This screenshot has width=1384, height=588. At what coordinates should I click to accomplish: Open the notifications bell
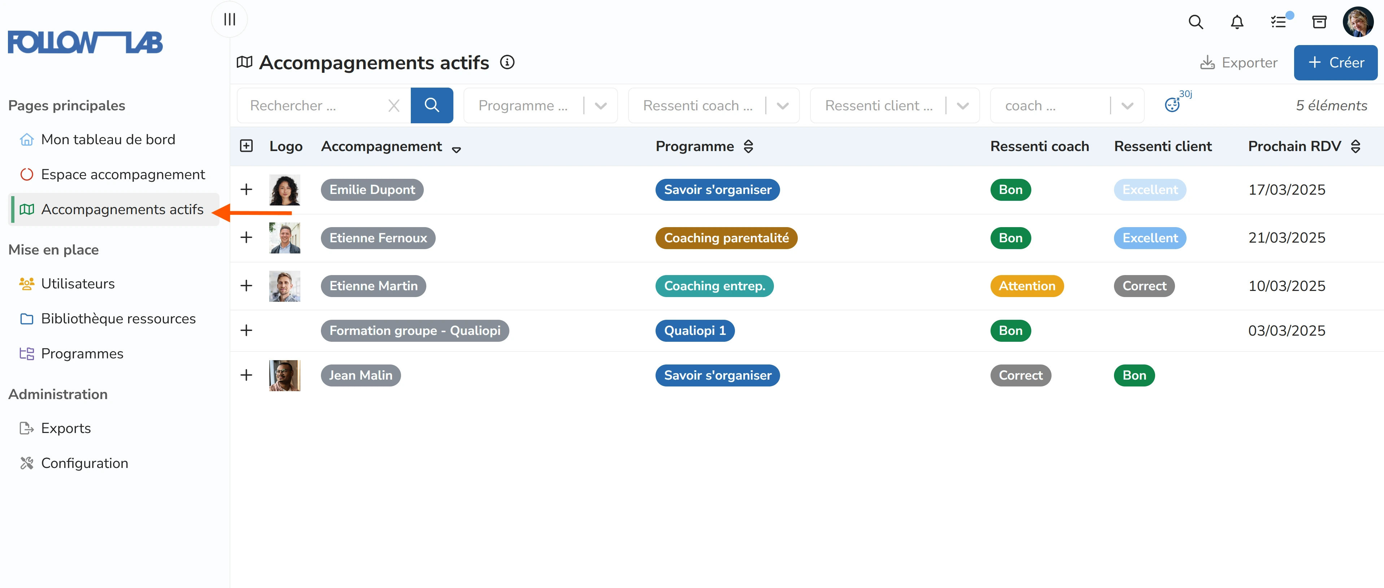pos(1237,22)
